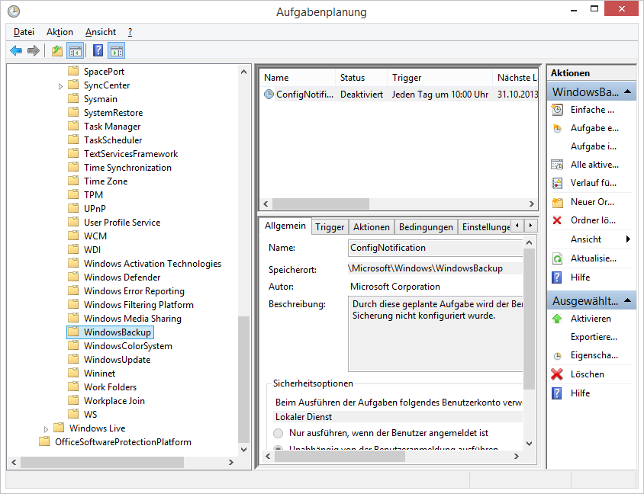The height and width of the screenshot is (494, 644).
Task: Click Exportieren action
Action: pos(594,337)
